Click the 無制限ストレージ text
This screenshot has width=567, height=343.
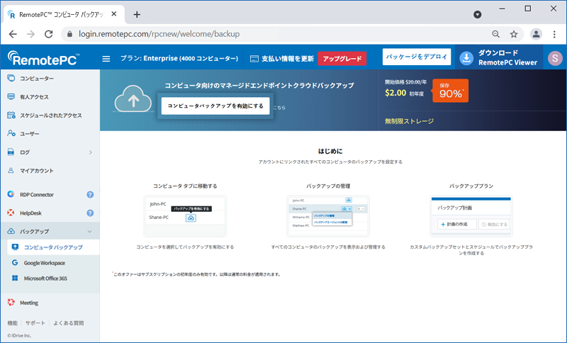409,121
